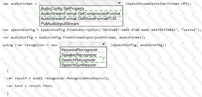Open the audioFormat dropdown arrow

tap(119, 3)
